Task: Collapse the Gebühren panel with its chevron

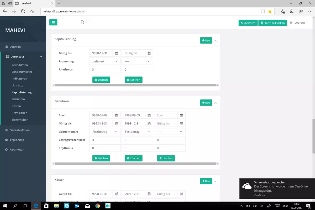Action: coord(215,103)
